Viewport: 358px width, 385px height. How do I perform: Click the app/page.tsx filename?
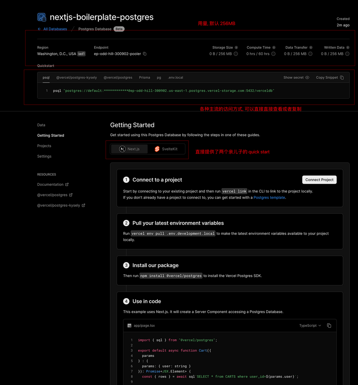tap(144, 326)
